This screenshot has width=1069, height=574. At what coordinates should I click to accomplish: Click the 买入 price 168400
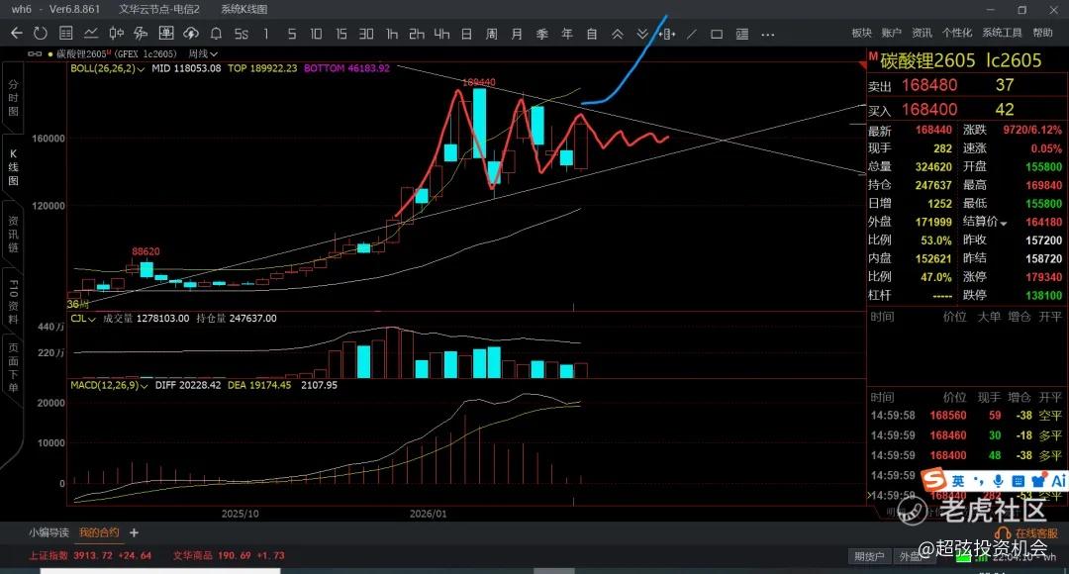coord(929,109)
